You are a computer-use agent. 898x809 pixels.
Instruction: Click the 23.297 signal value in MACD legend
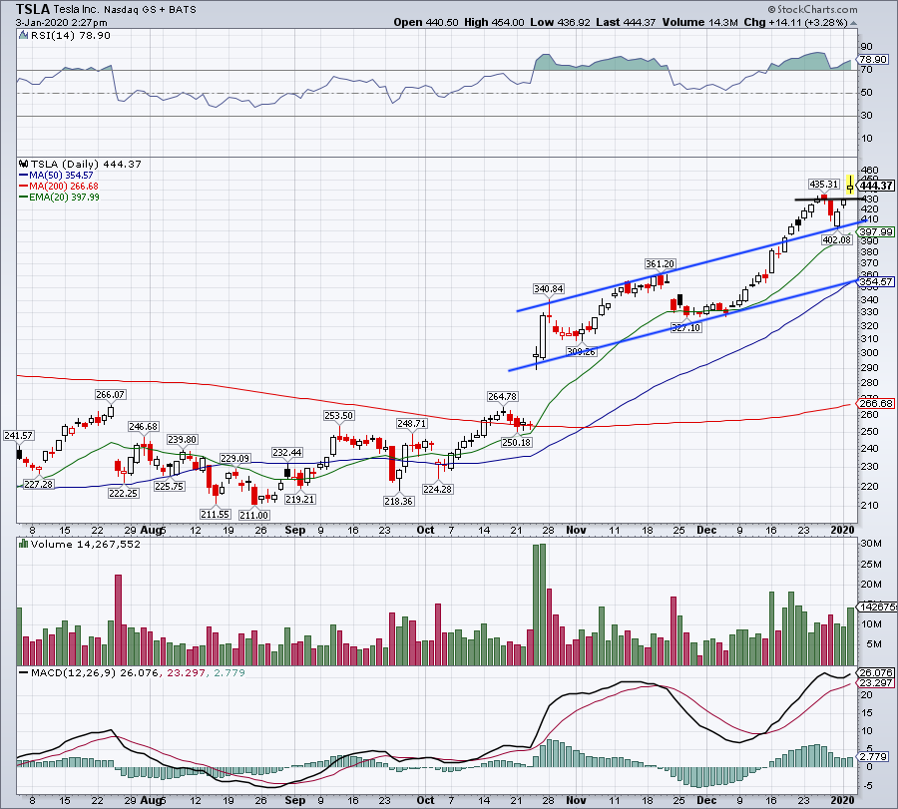click(x=187, y=672)
